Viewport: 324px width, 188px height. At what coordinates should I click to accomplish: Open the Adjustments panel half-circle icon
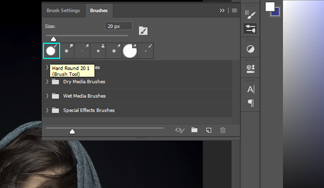click(x=250, y=49)
